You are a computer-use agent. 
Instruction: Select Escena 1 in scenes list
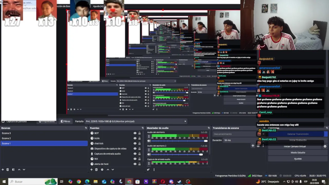[44, 143]
